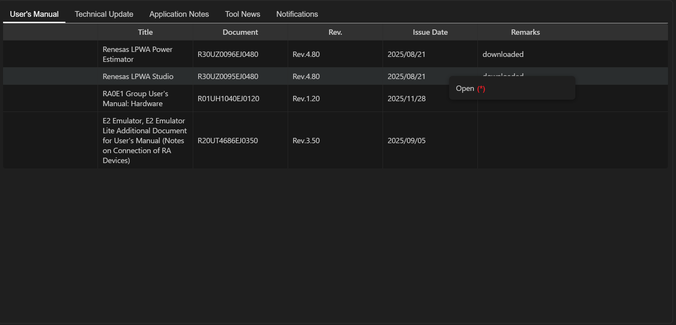
Task: Click Rev.4.80 in the Power Estimator row
Action: pos(306,54)
